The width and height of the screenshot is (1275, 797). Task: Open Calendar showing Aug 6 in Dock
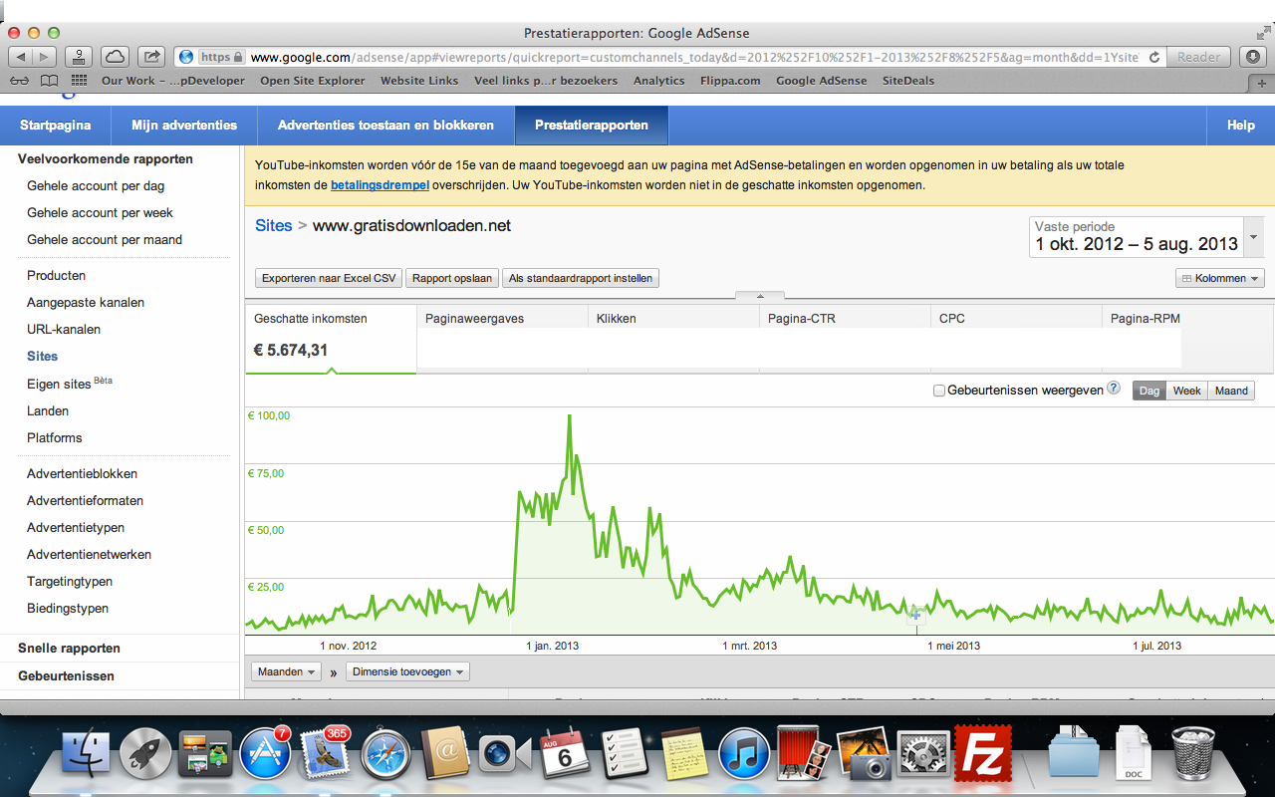(x=565, y=753)
